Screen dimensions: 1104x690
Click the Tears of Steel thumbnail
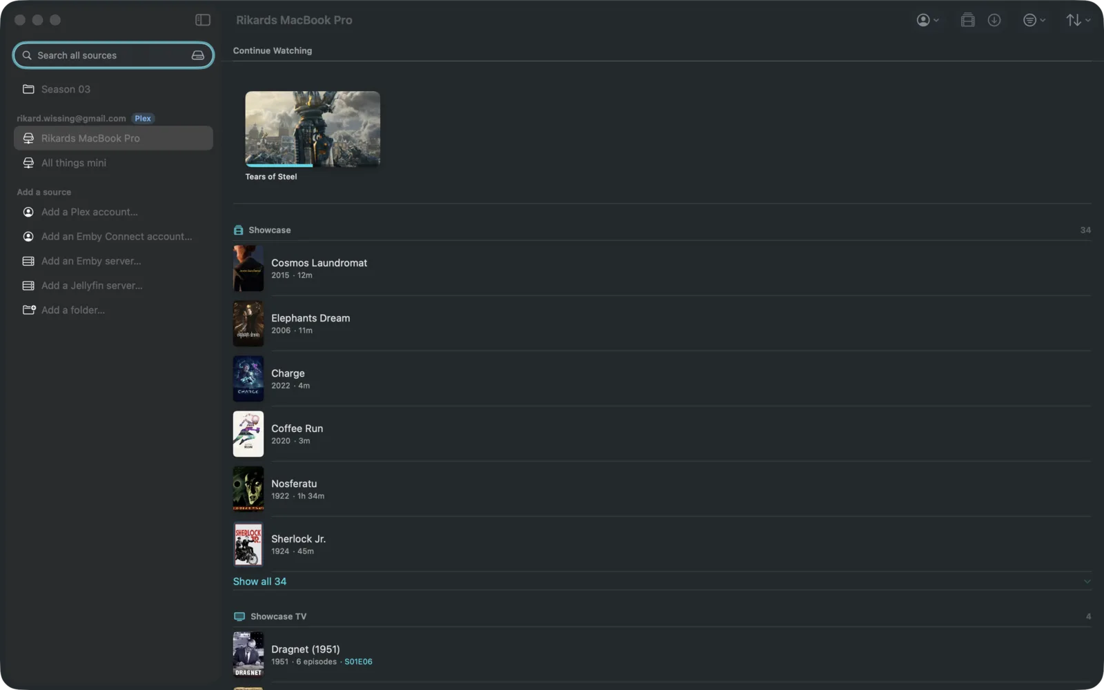click(313, 128)
